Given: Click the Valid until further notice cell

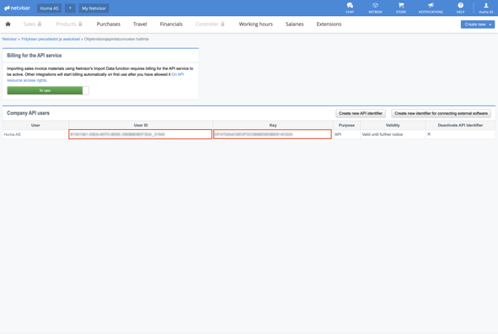Looking at the screenshot, I should 393,134.
